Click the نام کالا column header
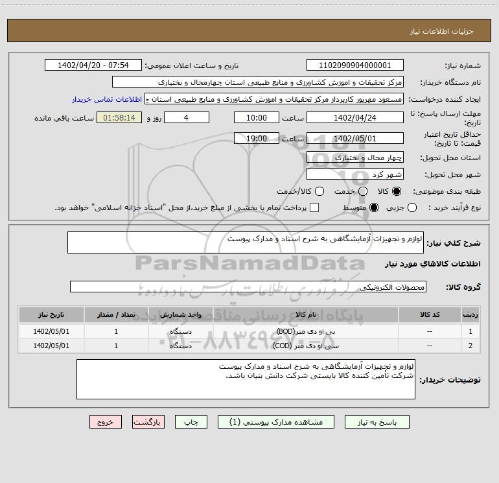 coord(305,314)
